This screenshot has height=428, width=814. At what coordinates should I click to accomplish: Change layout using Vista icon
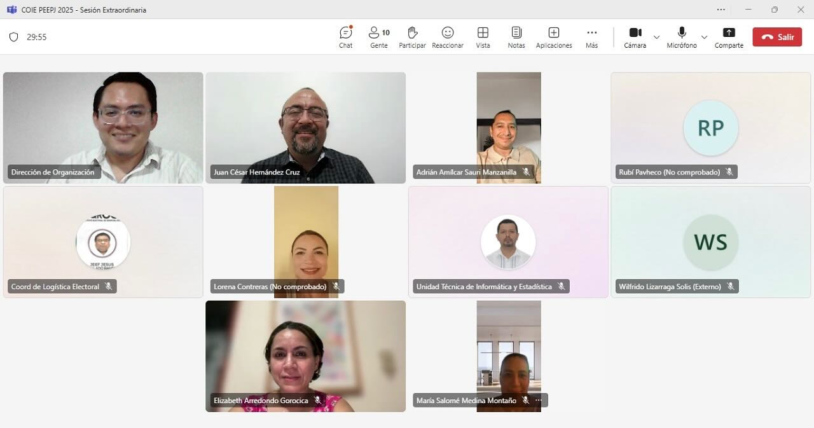[483, 37]
